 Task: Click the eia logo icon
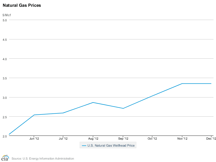(x=5, y=158)
